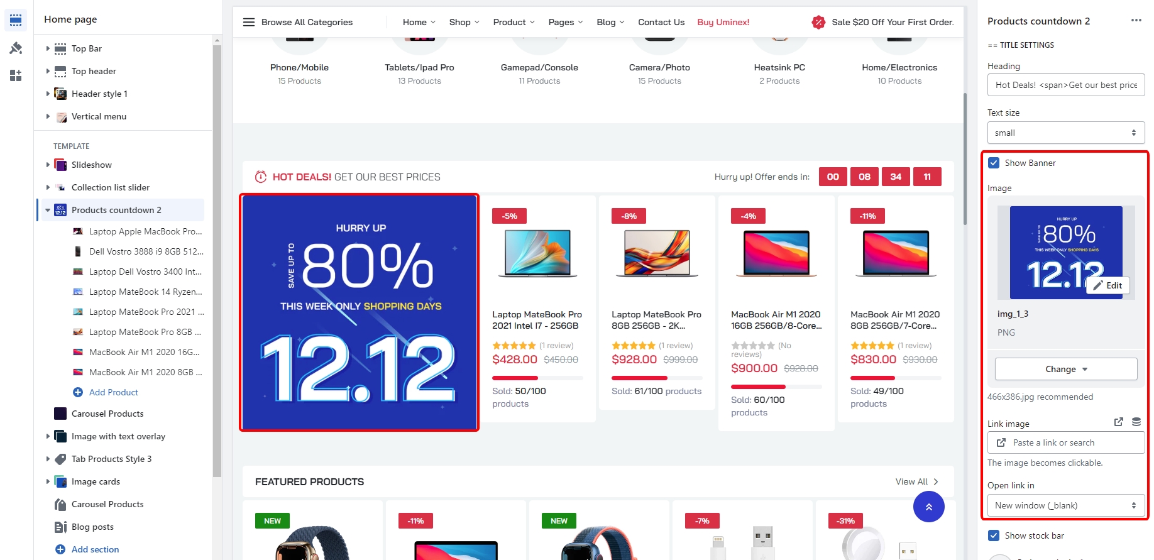Click the Heading text input field
1154x560 pixels.
click(x=1065, y=85)
